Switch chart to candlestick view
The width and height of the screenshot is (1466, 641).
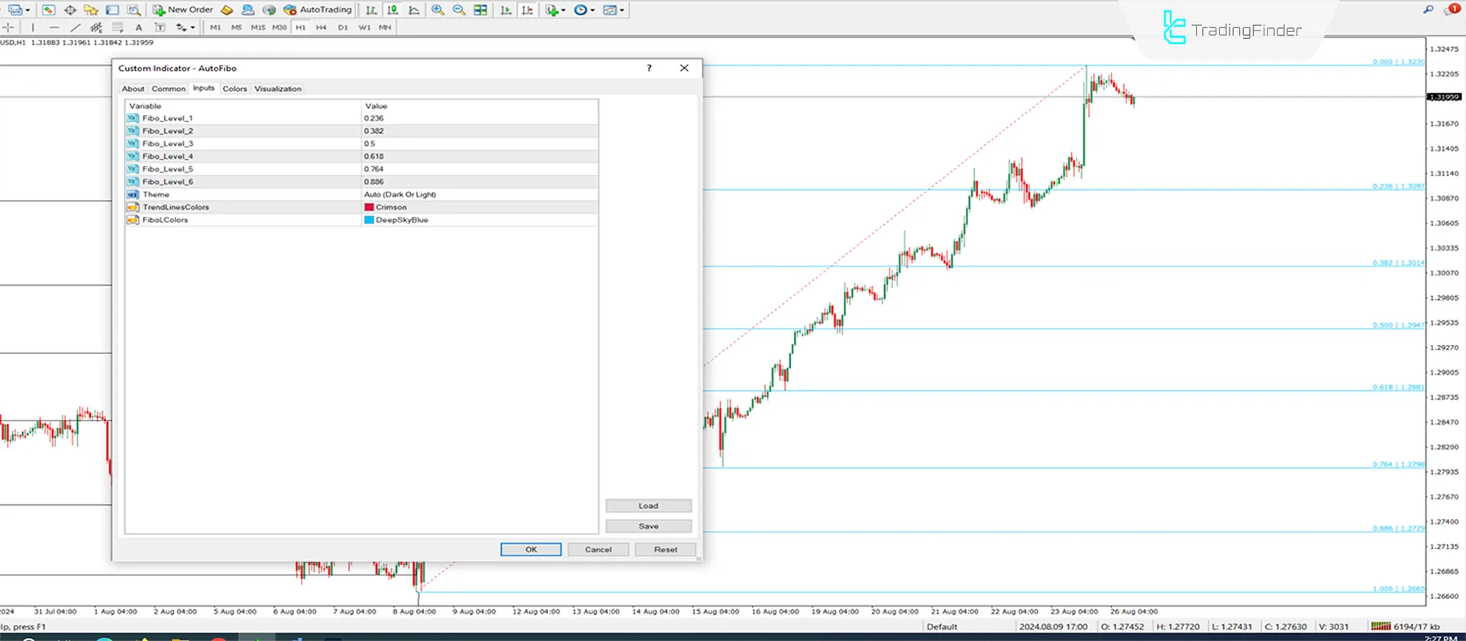click(392, 10)
